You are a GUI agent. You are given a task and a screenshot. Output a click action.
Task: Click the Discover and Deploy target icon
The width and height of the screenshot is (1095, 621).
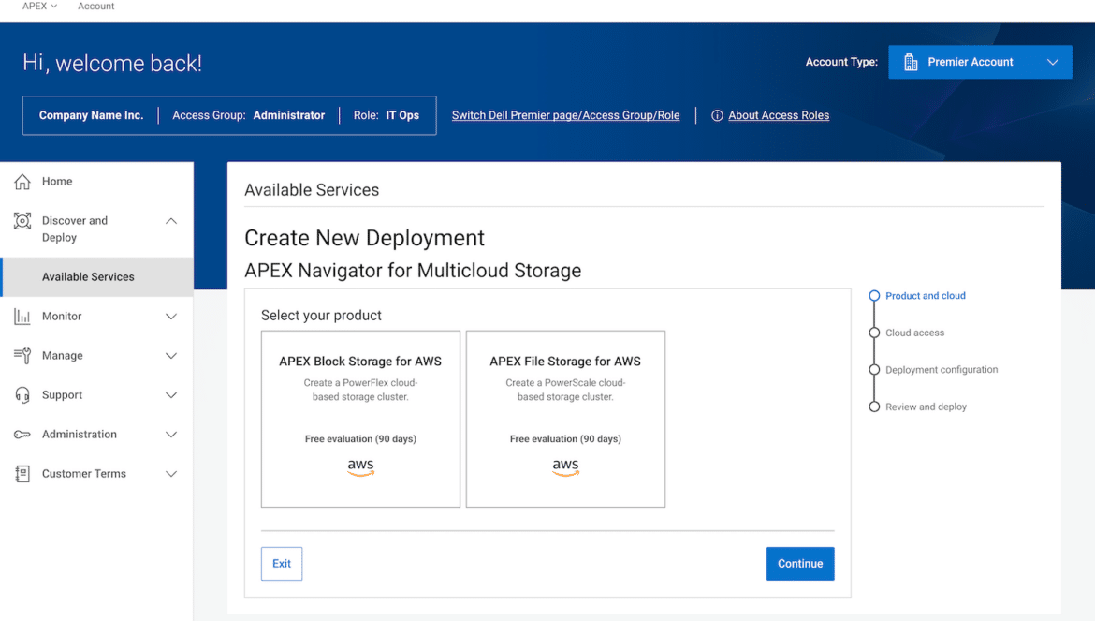(22, 221)
